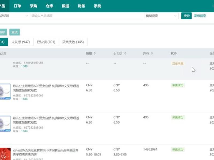Click the 搜索 button

(x=186, y=16)
